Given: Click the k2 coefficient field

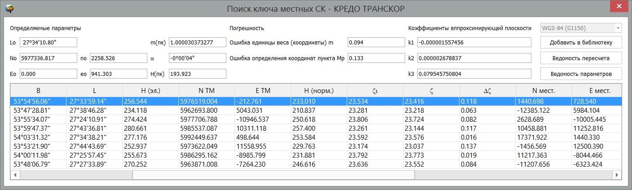Looking at the screenshot, I should tap(474, 58).
